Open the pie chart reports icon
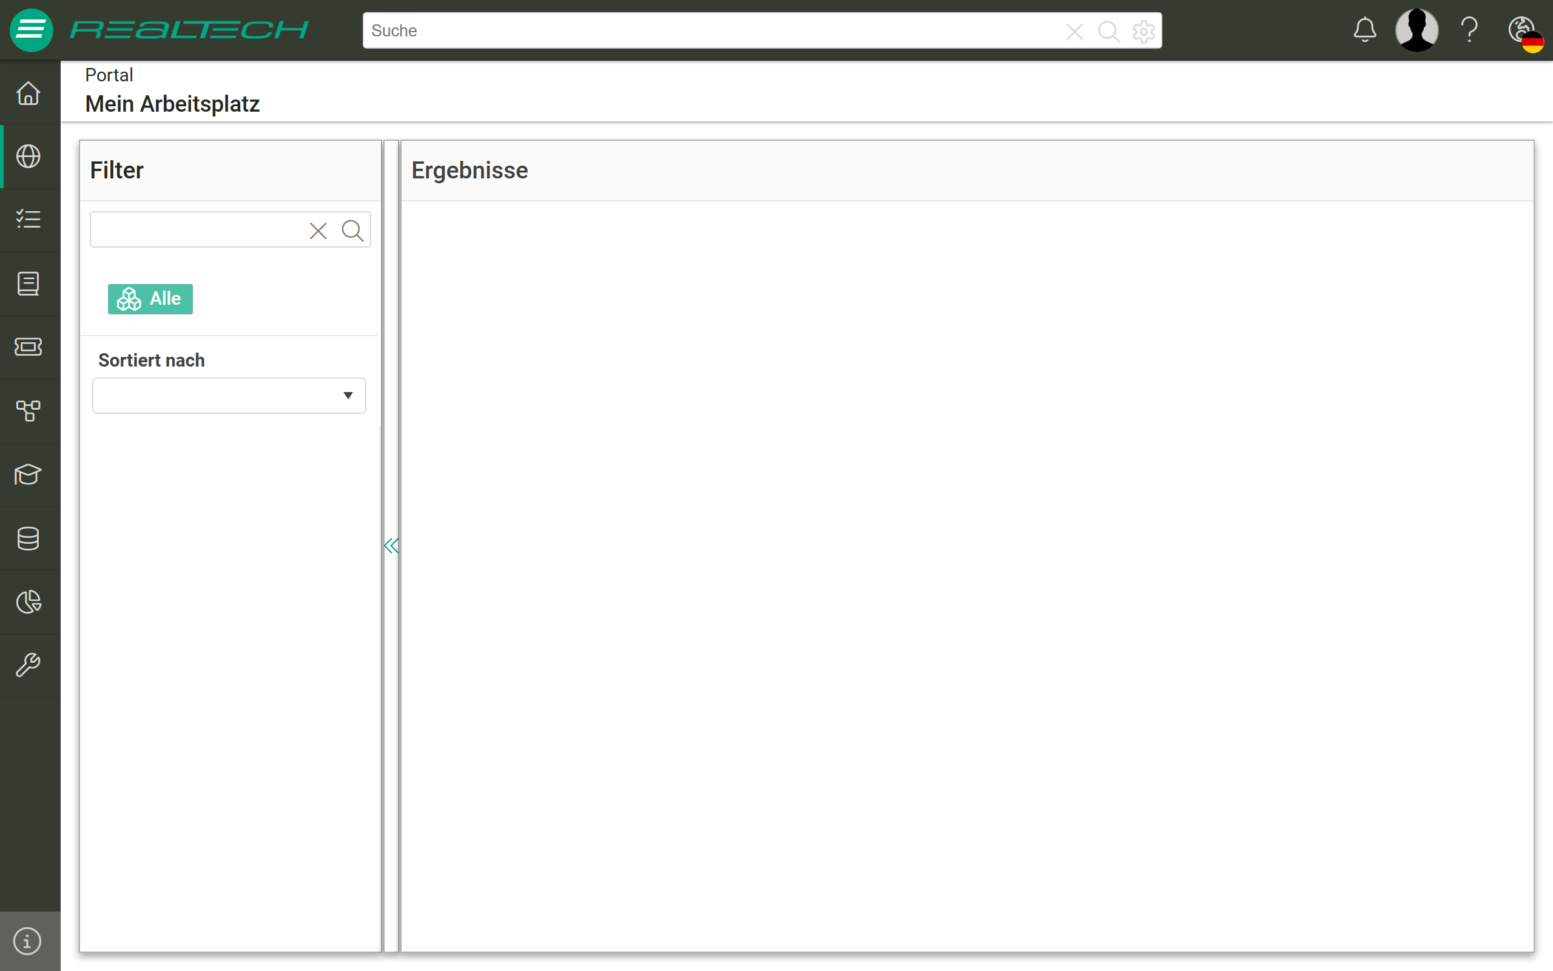 29,602
